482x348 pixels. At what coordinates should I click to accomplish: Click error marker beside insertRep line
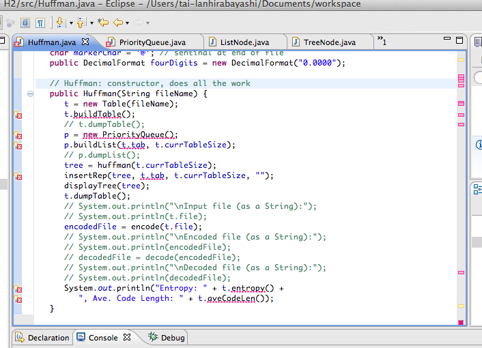[x=18, y=176]
